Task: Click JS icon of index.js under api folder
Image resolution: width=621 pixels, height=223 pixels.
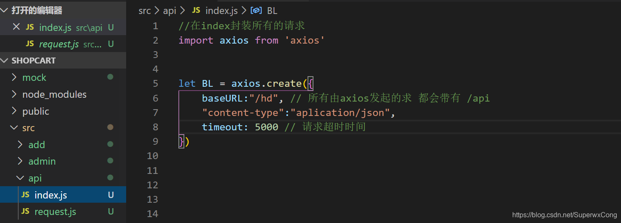Action: click(x=25, y=195)
